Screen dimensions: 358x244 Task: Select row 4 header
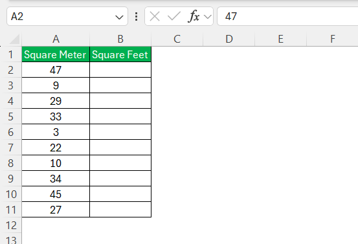(x=11, y=101)
